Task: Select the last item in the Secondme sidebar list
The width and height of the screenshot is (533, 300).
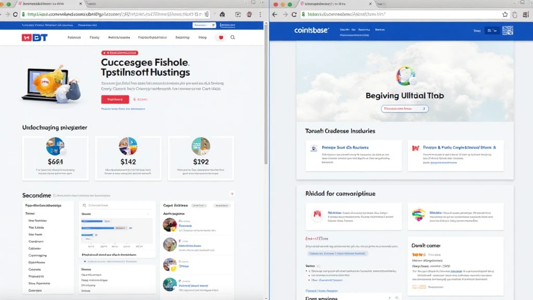Action: pos(35,291)
